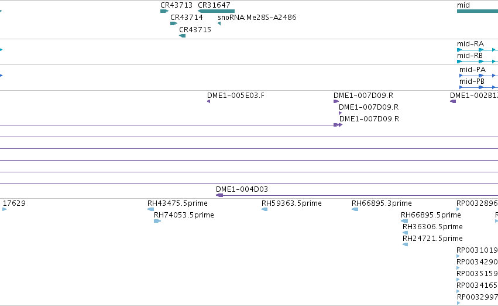Select the RH24721.5prime EST arrow glyph

406,244
